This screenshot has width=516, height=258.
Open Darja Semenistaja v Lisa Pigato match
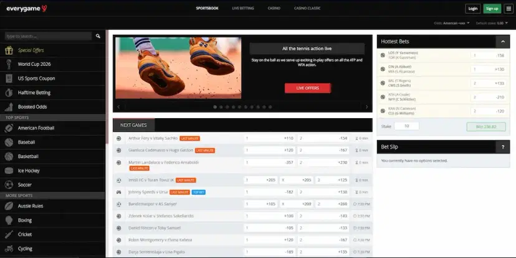(156, 252)
